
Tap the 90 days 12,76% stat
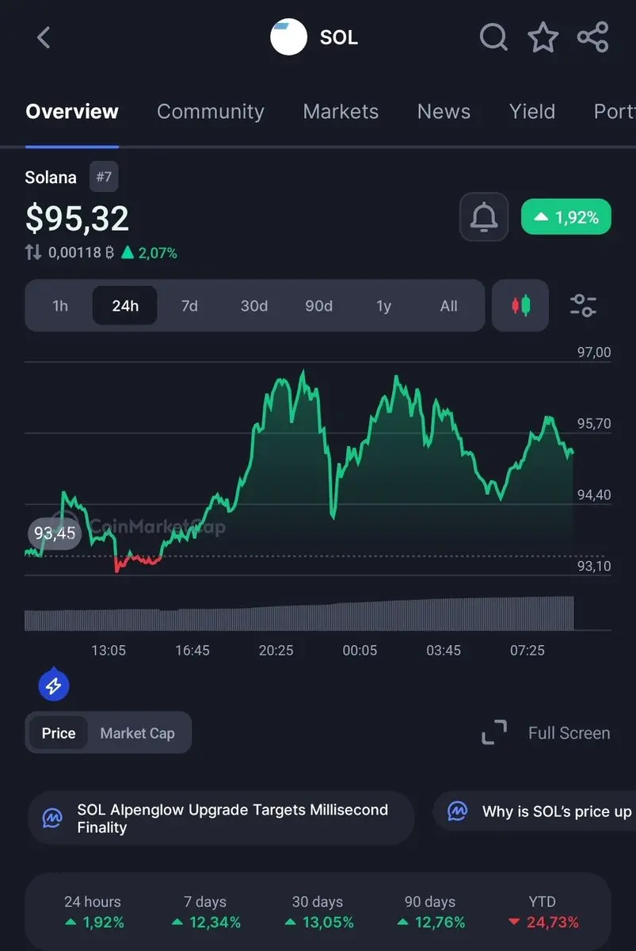tap(430, 912)
